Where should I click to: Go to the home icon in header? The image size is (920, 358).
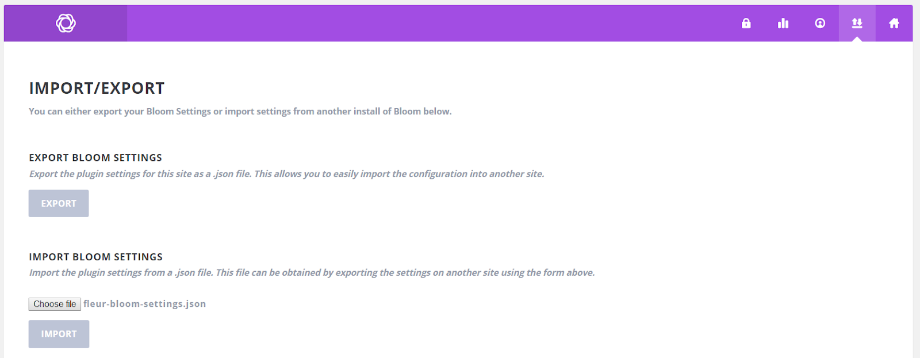tap(894, 23)
